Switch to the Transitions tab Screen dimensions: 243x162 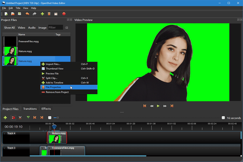pos(30,109)
